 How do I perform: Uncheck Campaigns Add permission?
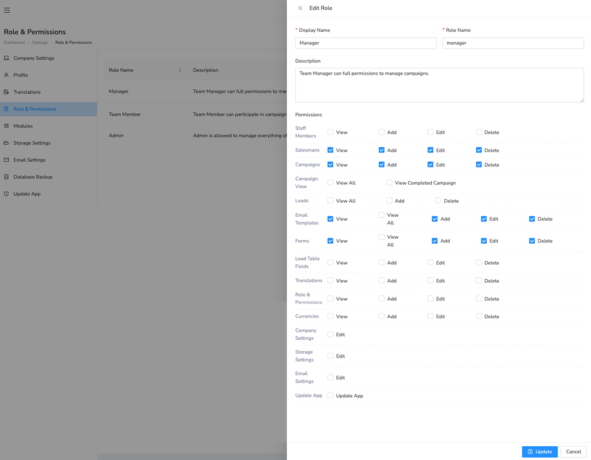[382, 164]
